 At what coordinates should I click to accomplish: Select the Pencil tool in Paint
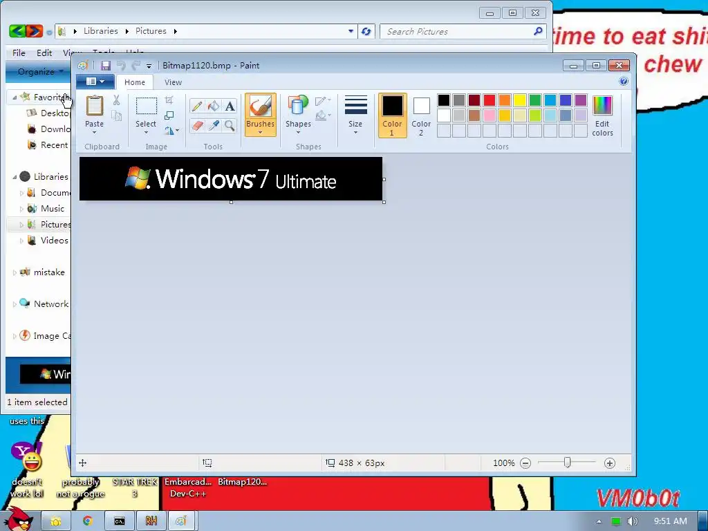(197, 106)
